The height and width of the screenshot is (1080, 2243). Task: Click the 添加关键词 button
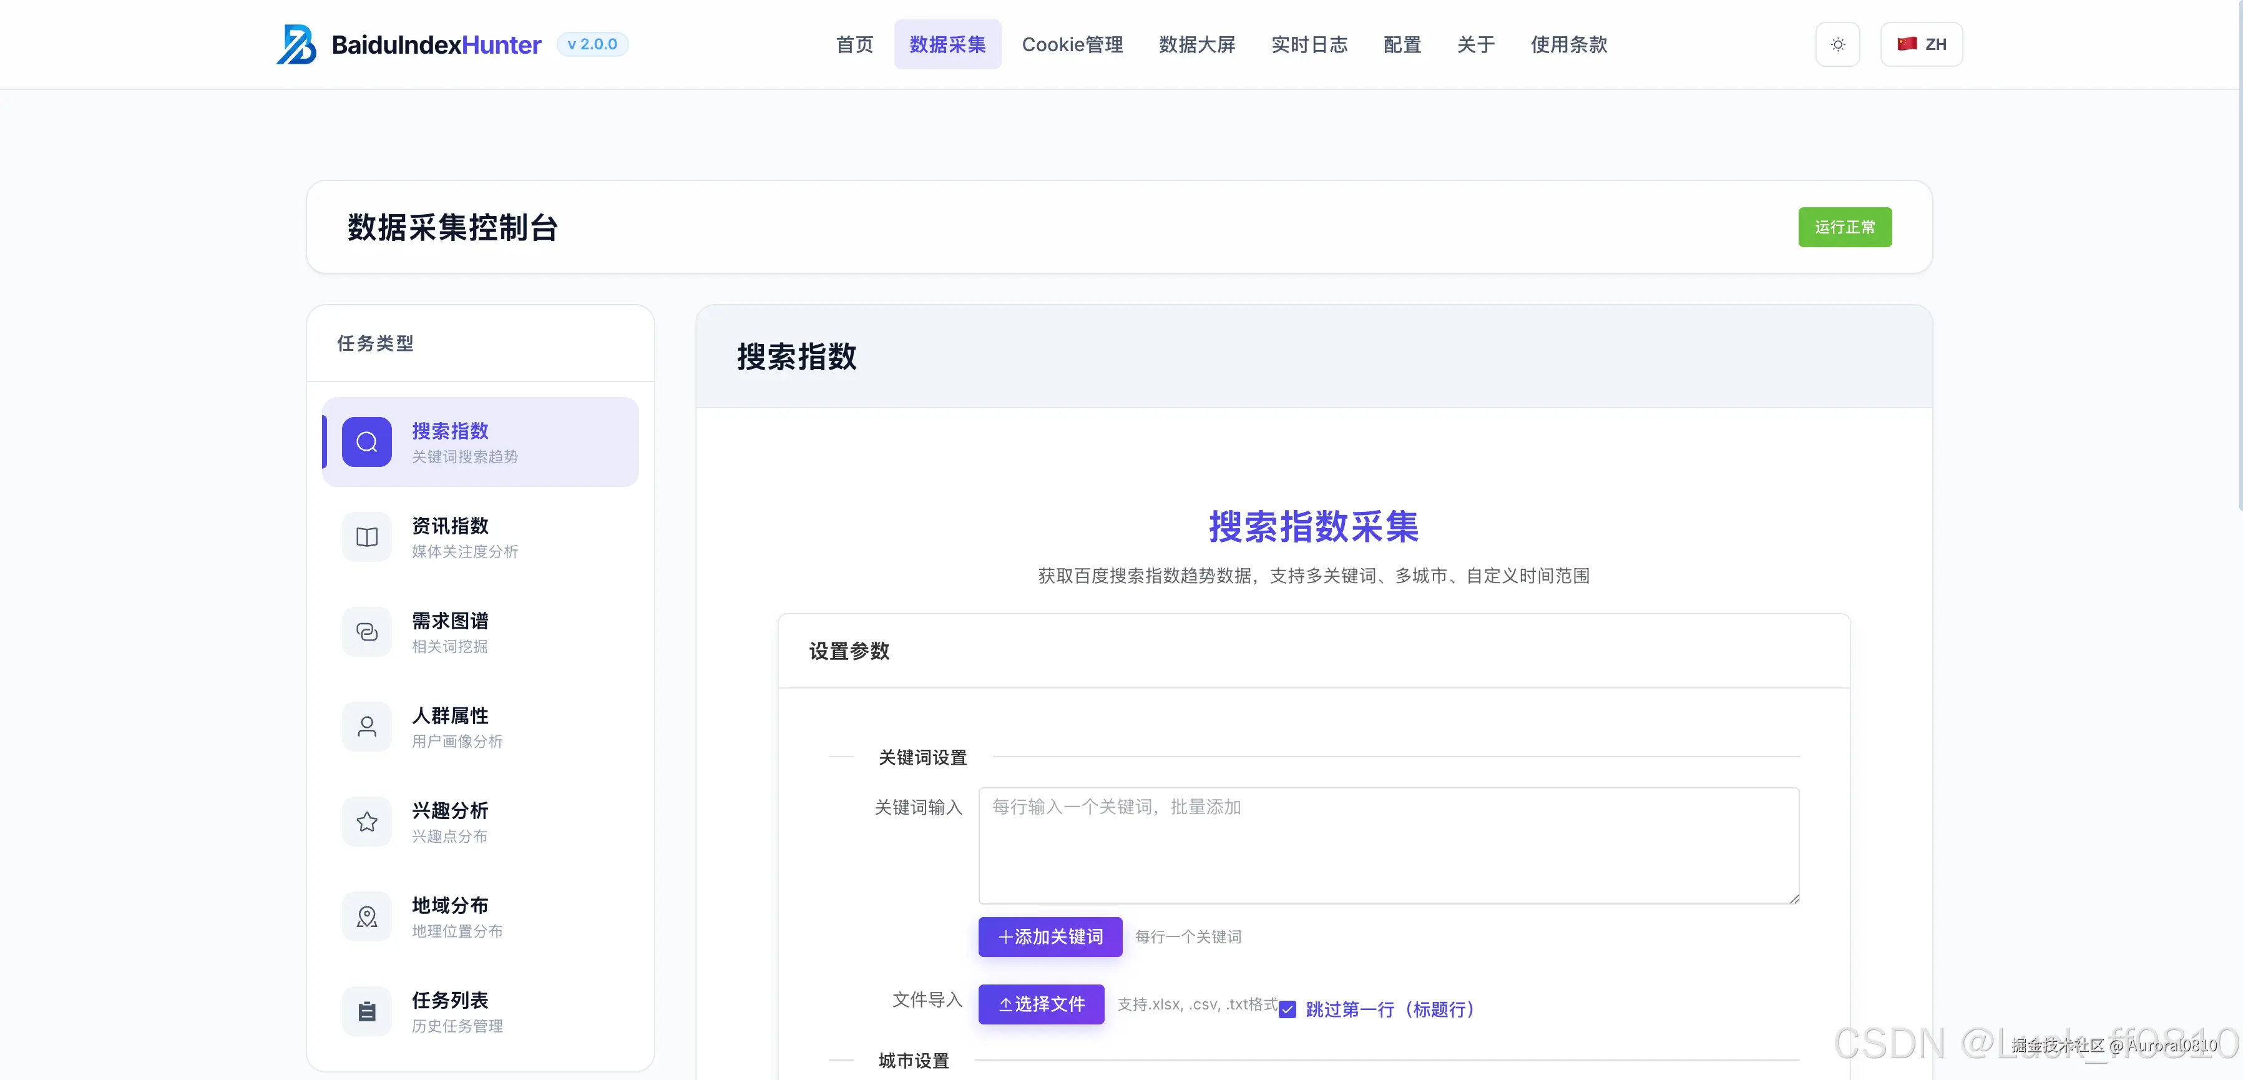(x=1050, y=937)
